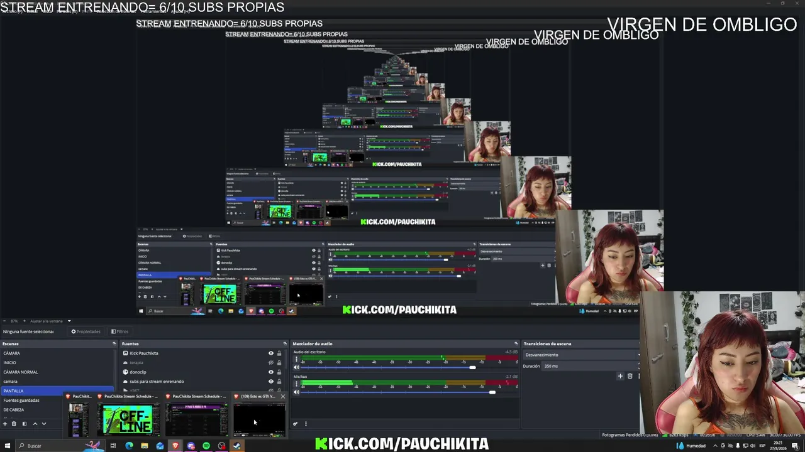The height and width of the screenshot is (452, 805).
Task: Open the Desvanecimiento transition dropdown
Action: click(x=582, y=355)
